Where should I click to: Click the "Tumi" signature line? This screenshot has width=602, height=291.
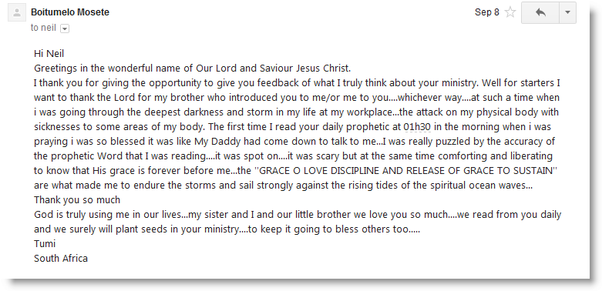click(x=45, y=244)
